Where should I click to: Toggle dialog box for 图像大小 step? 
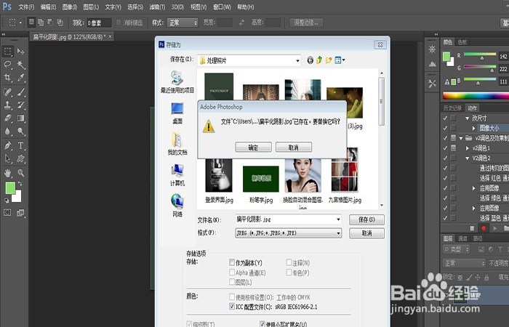coord(453,128)
